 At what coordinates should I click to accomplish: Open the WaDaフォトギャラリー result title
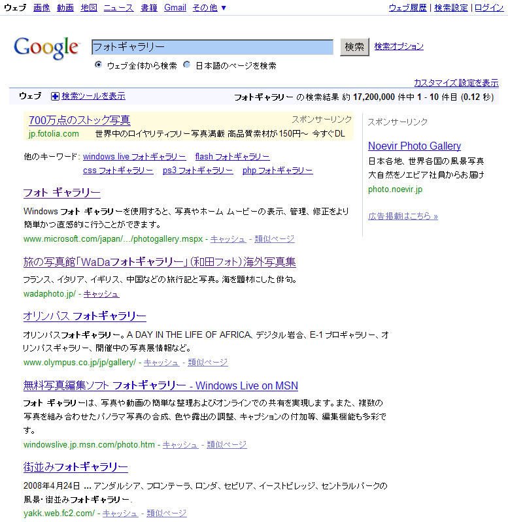[x=160, y=262]
